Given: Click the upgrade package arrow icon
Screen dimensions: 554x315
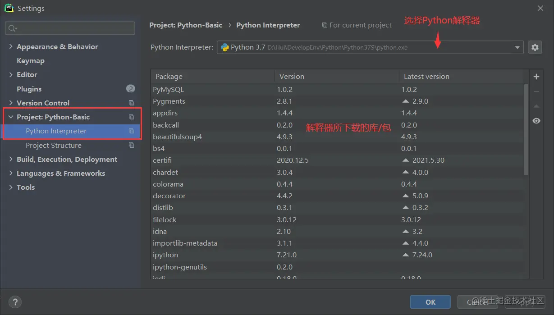Looking at the screenshot, I should [x=536, y=106].
